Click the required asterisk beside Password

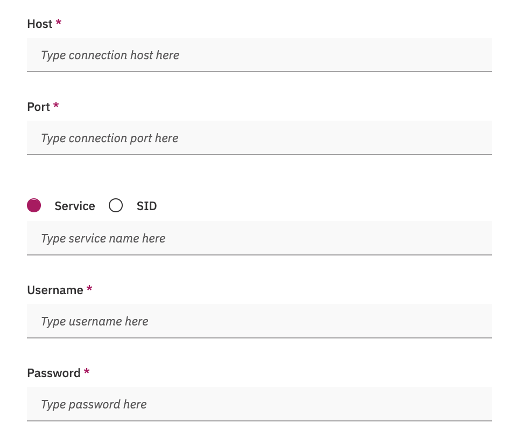(x=87, y=372)
